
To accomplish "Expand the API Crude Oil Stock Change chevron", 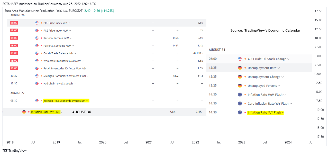I will click(288, 59).
